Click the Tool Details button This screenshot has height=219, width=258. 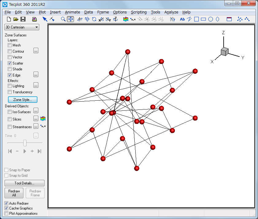[25, 183]
